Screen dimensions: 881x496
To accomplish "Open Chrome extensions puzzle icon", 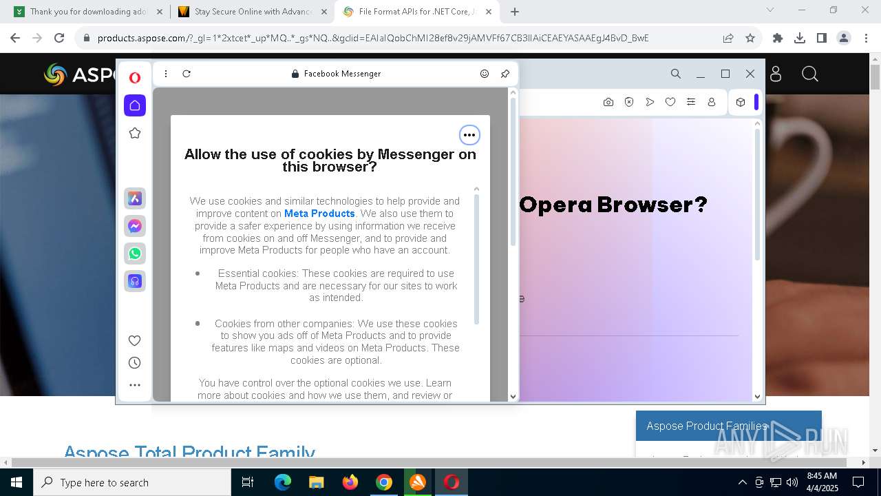I will (778, 38).
